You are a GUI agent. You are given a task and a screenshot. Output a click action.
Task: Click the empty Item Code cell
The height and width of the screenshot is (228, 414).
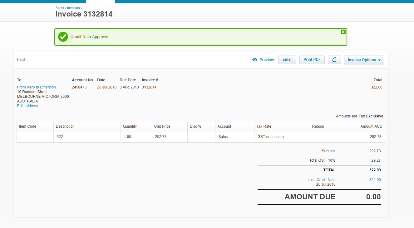tap(35, 137)
